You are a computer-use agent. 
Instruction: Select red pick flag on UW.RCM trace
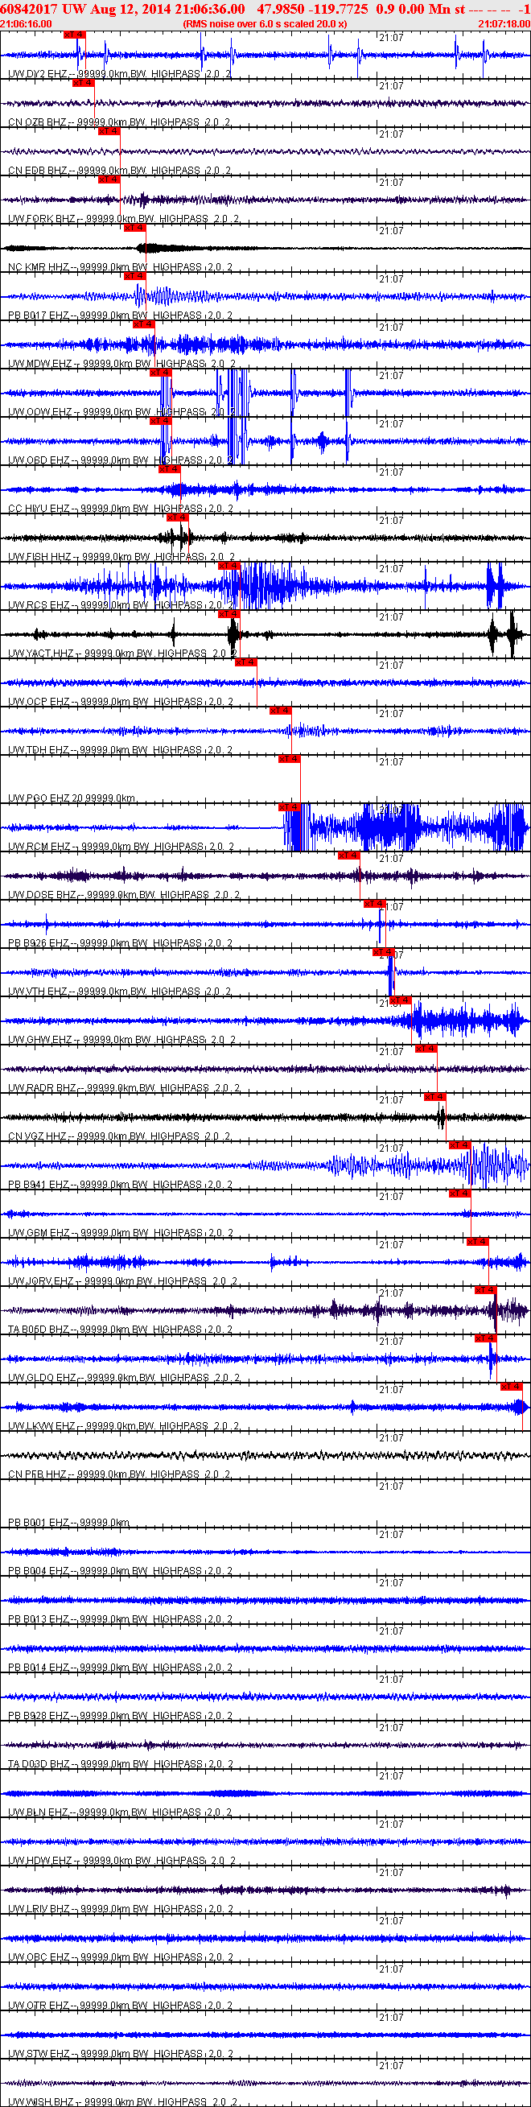coord(290,806)
